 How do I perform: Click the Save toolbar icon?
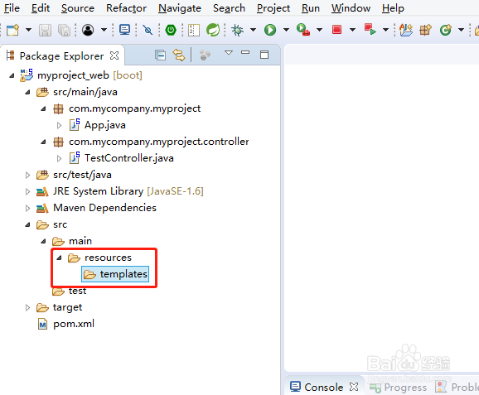coord(45,30)
